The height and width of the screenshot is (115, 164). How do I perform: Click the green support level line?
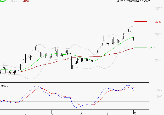pos(141,48)
